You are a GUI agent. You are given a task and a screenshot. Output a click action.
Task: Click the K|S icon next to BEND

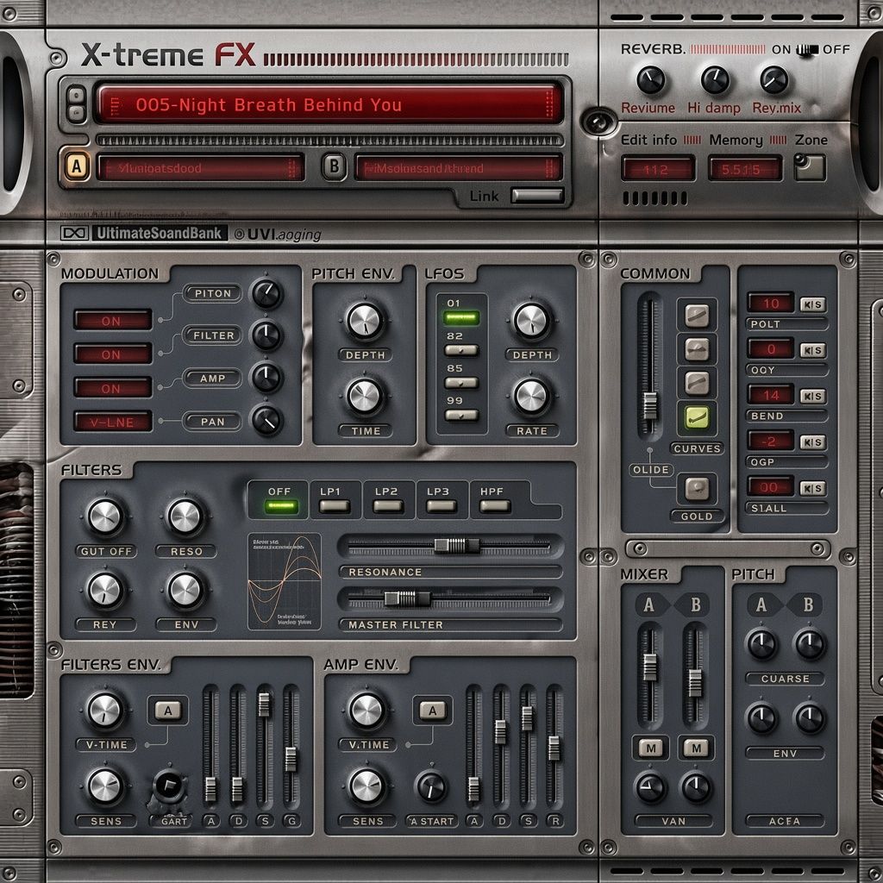pyautogui.click(x=813, y=397)
